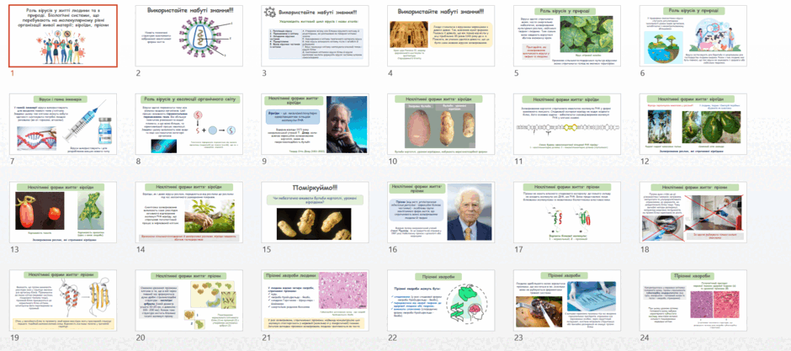Select slide 22 with cow and brain icon
791x351 pixels.
point(441,300)
